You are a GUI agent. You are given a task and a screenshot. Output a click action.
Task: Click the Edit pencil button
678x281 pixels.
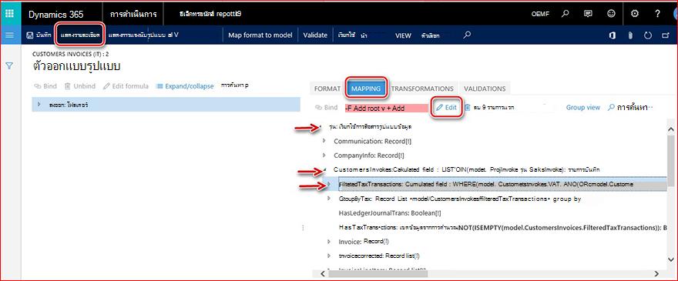click(447, 108)
